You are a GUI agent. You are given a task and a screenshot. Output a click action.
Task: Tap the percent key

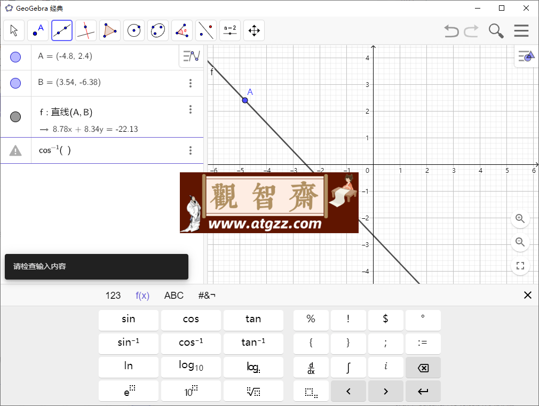[311, 320]
